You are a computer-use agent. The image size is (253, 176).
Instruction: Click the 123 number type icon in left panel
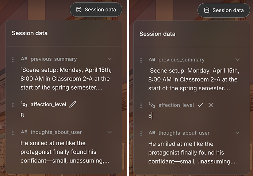tap(24, 104)
